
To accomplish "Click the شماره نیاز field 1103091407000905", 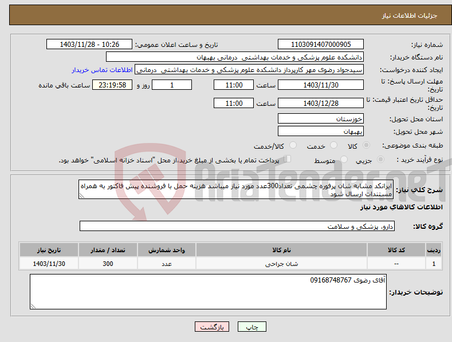I will (x=321, y=45).
